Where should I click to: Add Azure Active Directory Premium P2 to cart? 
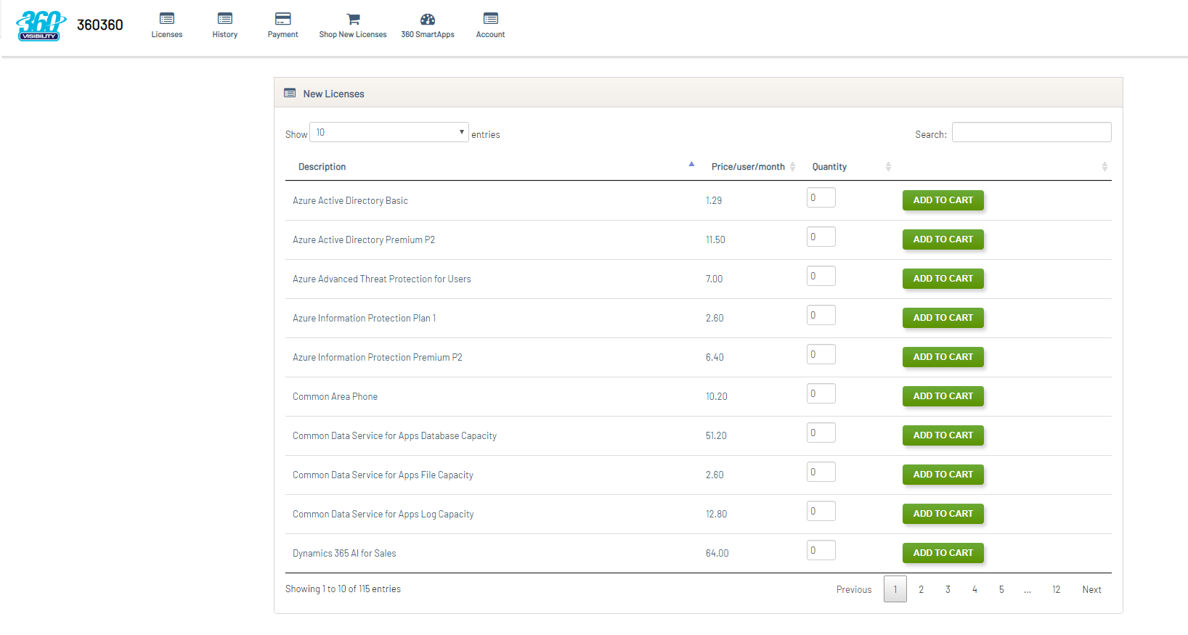pyautogui.click(x=943, y=239)
